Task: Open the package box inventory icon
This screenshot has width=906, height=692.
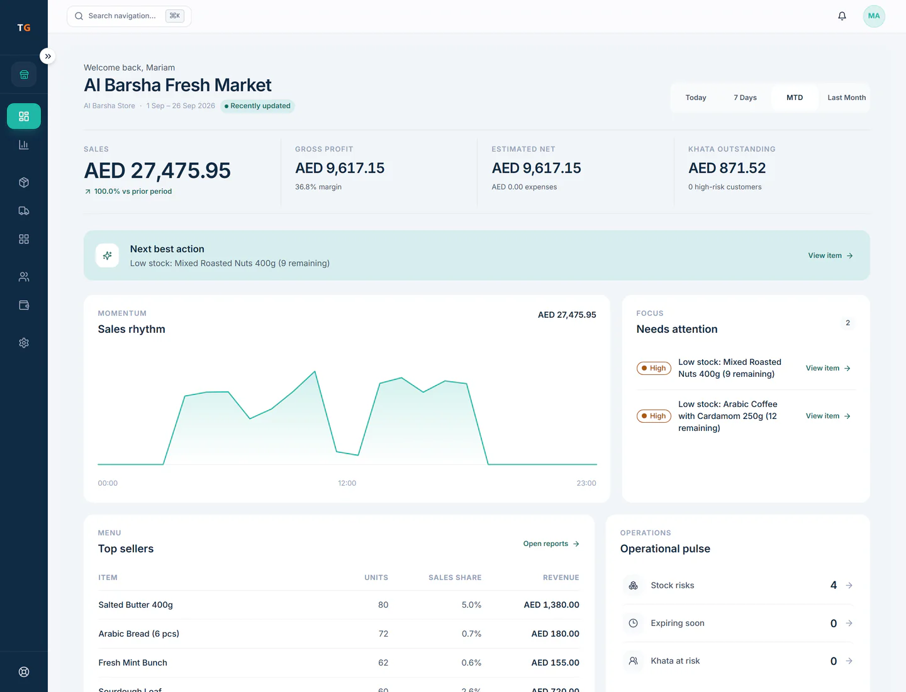Action: [24, 182]
